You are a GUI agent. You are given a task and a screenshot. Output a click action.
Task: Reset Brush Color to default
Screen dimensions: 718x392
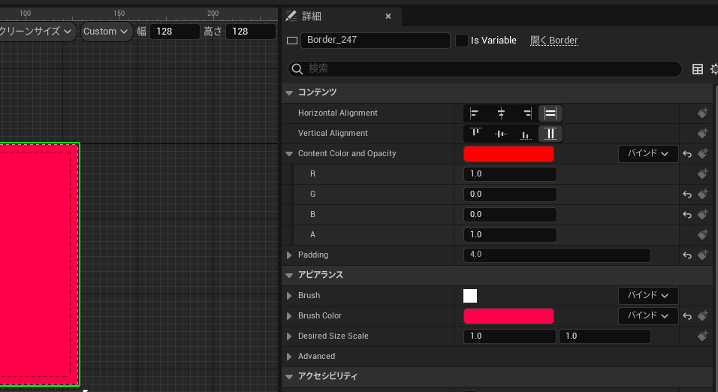tap(687, 316)
